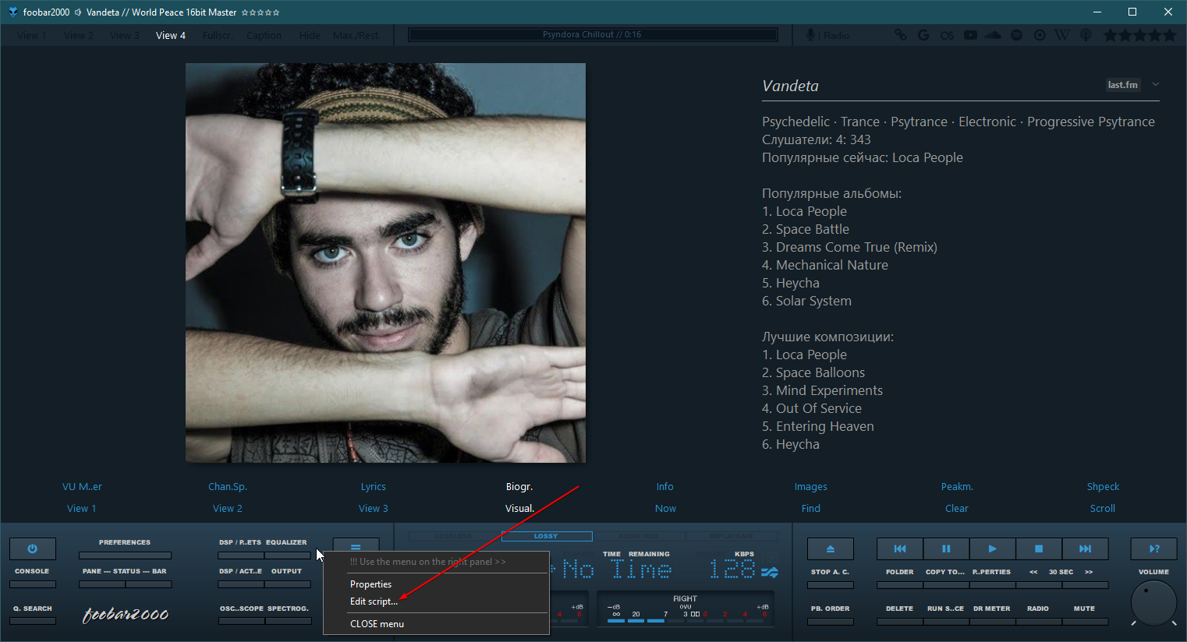
Task: Adjust the Volume knob
Action: [1153, 603]
